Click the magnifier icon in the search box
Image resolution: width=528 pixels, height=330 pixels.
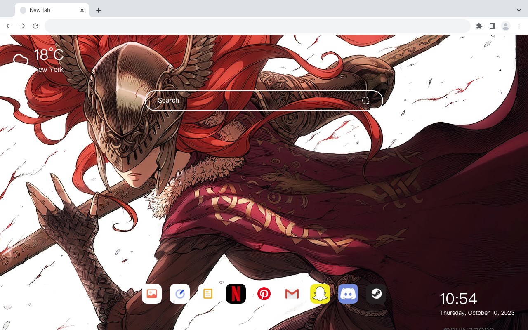tap(366, 101)
